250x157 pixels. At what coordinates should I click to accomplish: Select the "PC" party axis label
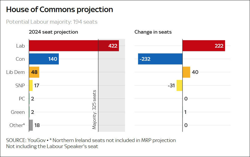point(22,99)
